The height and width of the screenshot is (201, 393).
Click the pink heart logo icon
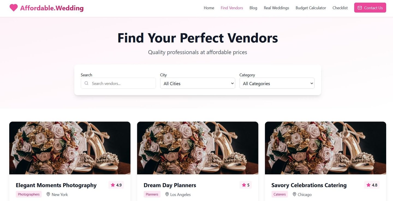[13, 8]
